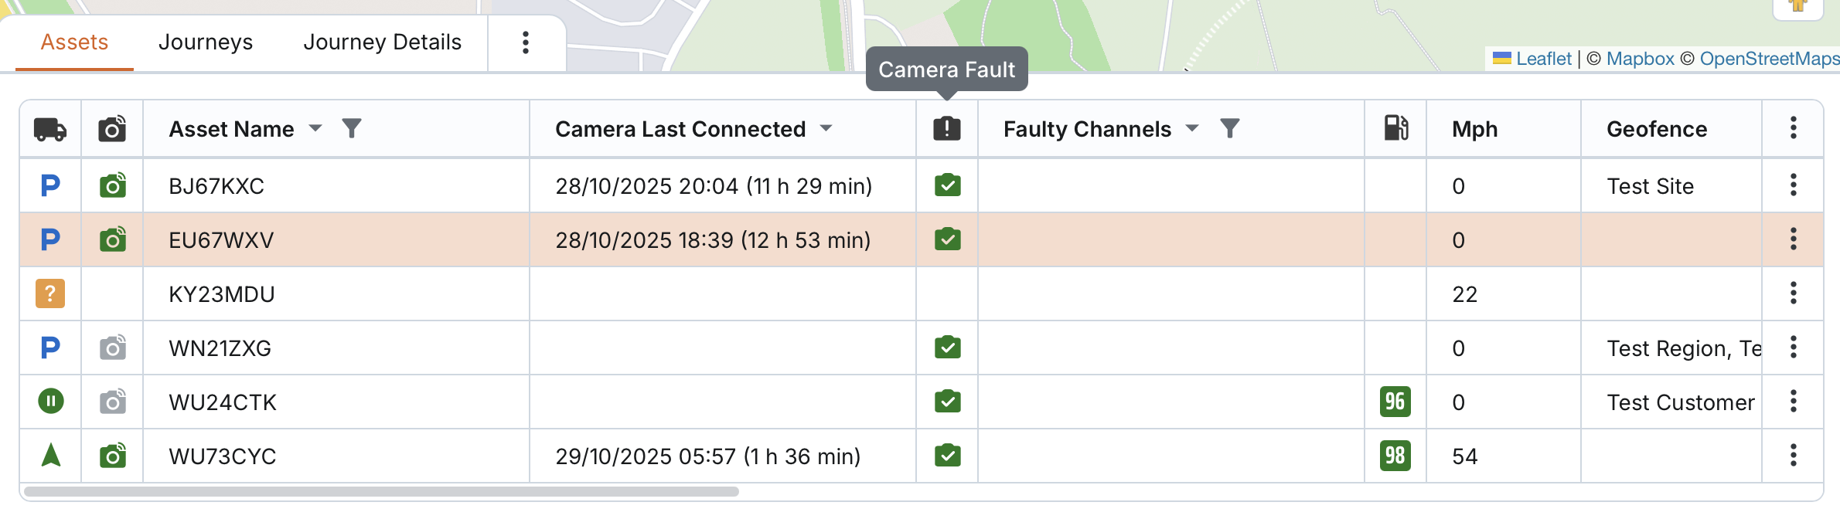
Task: Click the horizontal scrollbar below the table
Action: (381, 491)
